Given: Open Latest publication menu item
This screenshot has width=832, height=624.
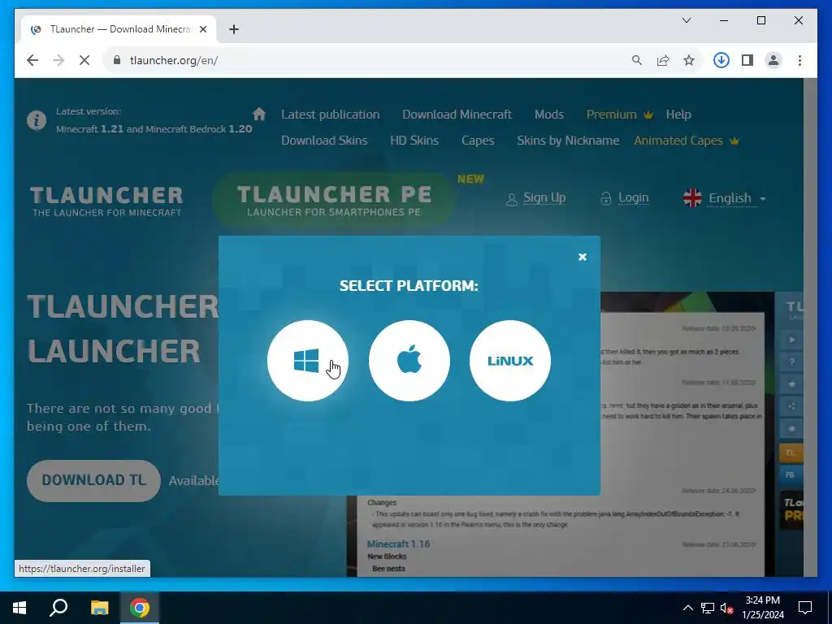Looking at the screenshot, I should point(330,115).
